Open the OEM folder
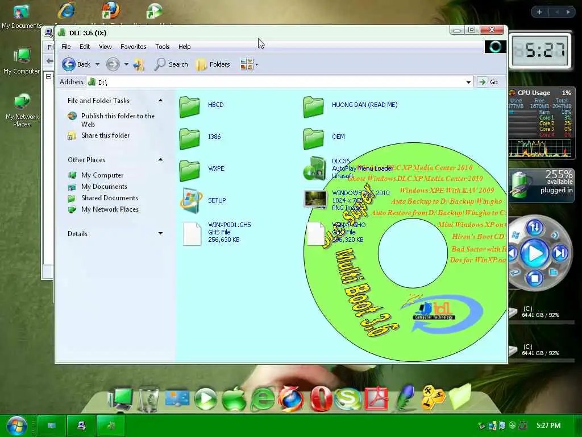Viewport: 582px width, 437px height. [x=313, y=138]
